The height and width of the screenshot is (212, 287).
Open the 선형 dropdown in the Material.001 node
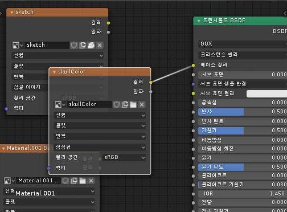(50, 191)
